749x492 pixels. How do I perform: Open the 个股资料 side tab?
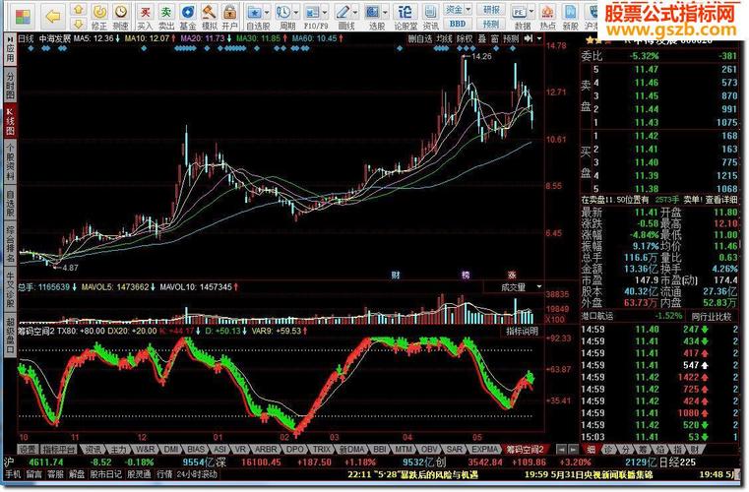[x=10, y=163]
